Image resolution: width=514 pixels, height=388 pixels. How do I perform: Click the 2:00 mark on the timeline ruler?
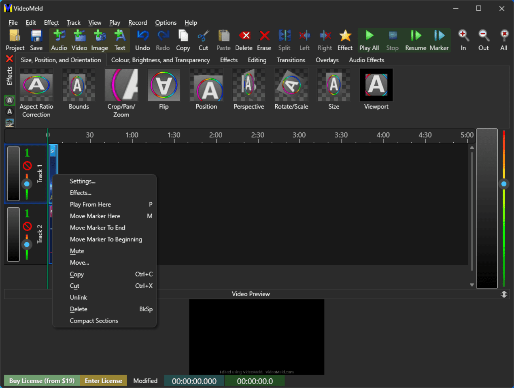(x=216, y=135)
